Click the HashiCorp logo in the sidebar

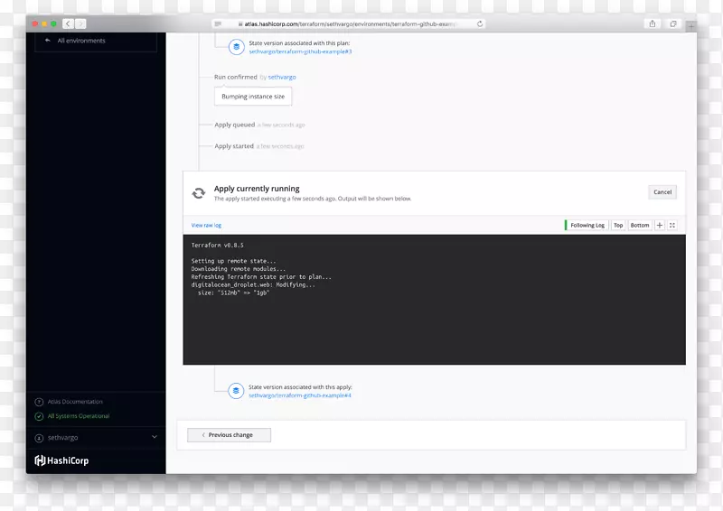pos(61,460)
